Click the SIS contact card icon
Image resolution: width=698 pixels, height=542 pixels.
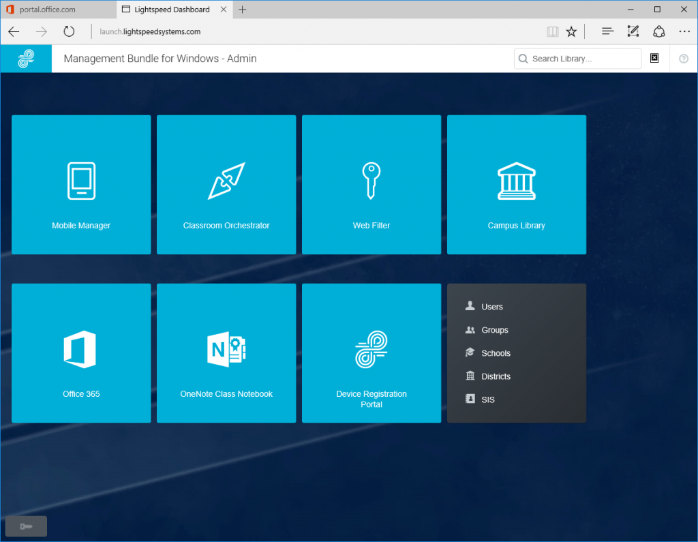[470, 399]
